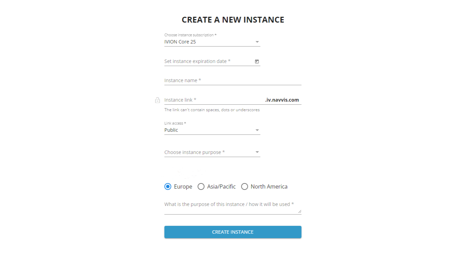
Task: Click the dropdown arrow on instance purpose
Action: [257, 152]
